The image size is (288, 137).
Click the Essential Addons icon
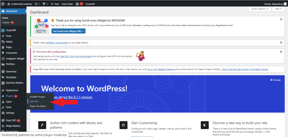coord(3,83)
